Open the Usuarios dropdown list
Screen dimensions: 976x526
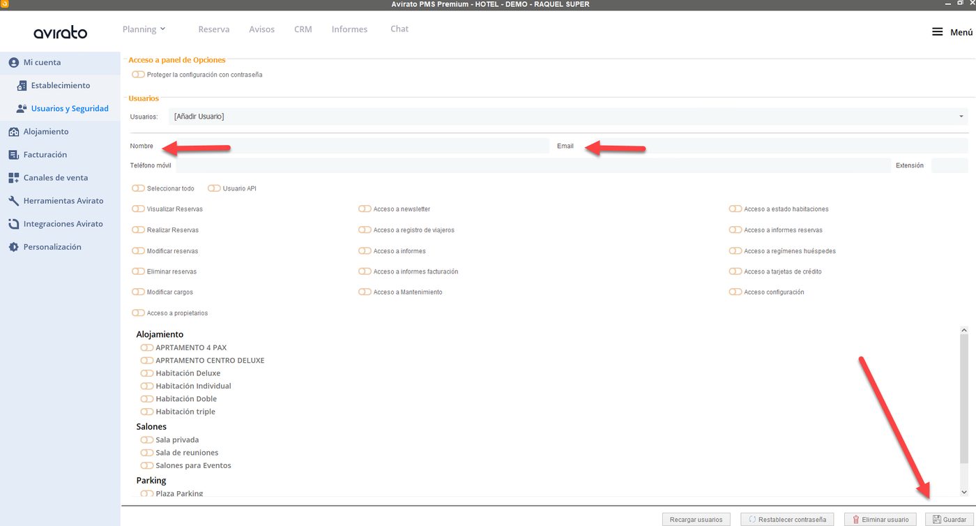[x=568, y=117]
